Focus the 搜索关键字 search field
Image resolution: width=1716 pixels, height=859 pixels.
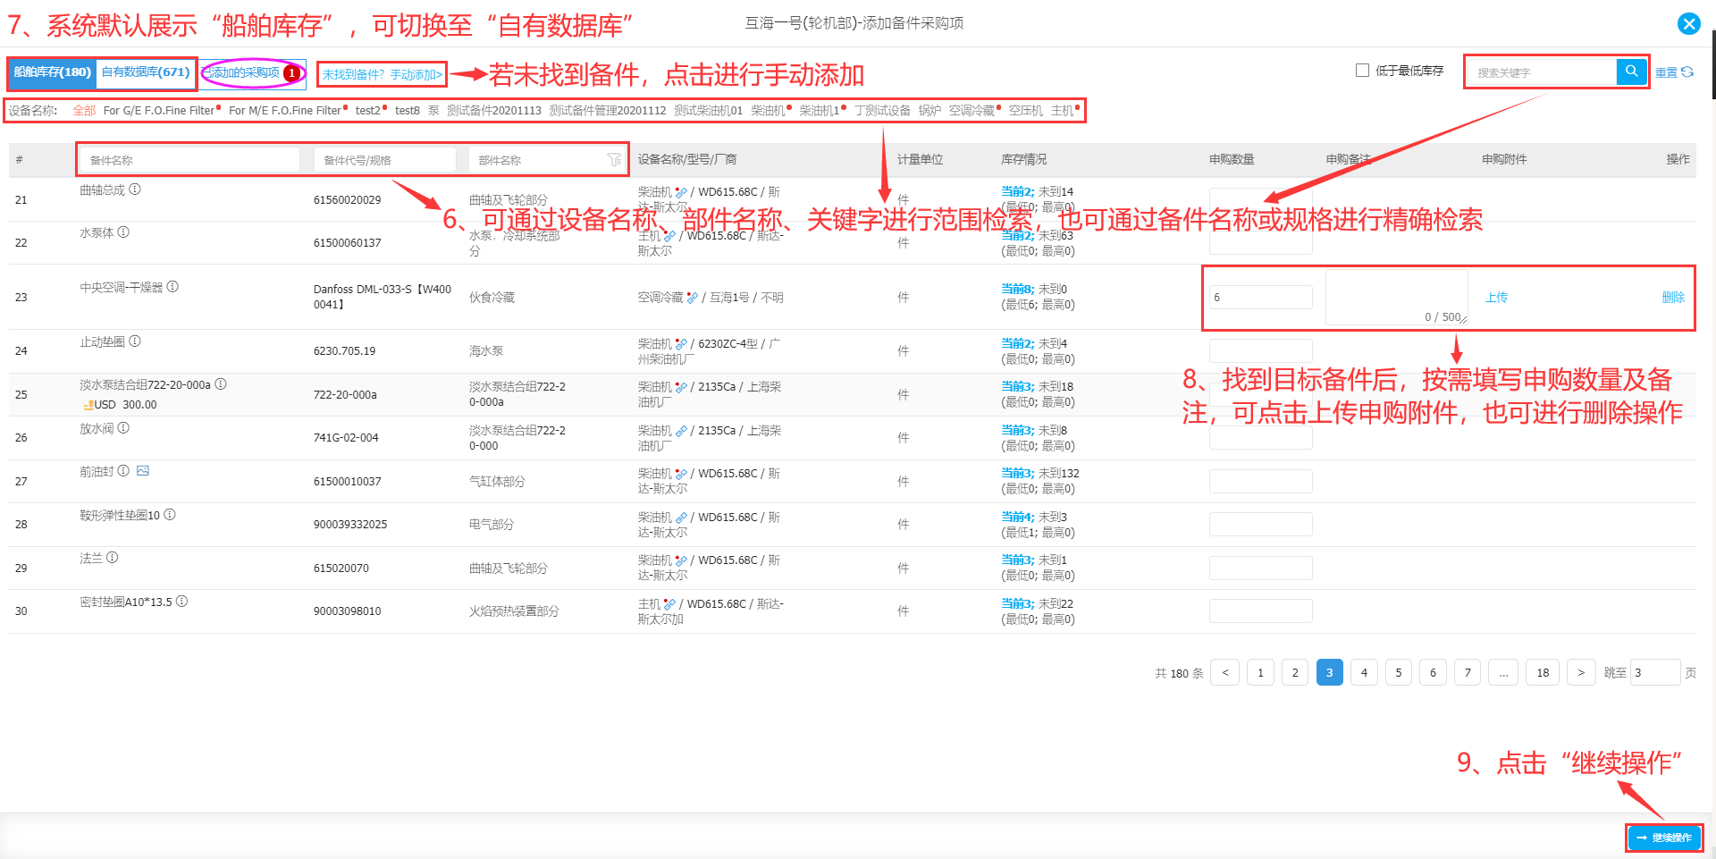tap(1542, 72)
